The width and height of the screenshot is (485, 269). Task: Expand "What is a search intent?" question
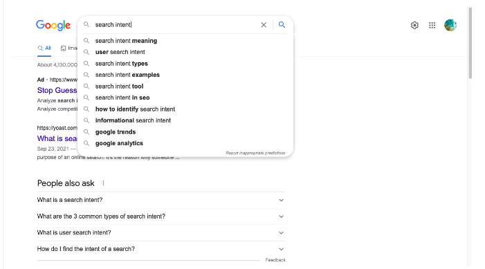point(161,200)
